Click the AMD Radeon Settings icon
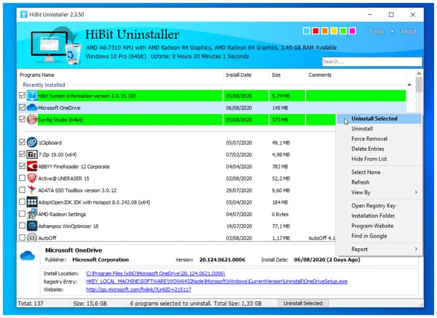 (x=32, y=214)
